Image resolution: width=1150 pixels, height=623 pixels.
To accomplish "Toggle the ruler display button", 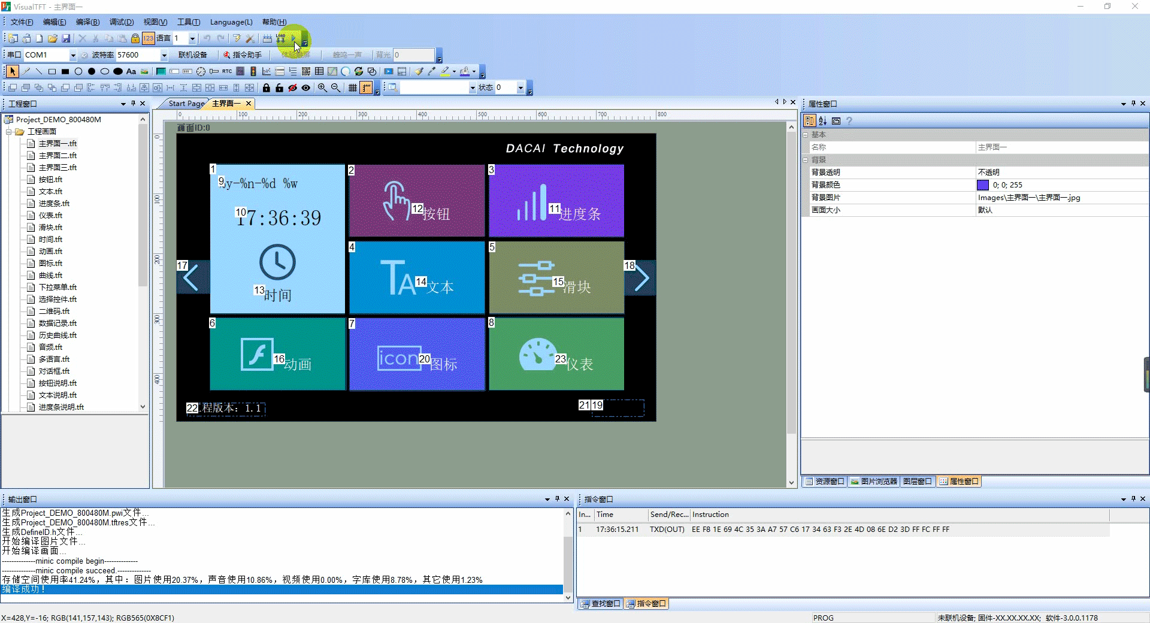I will pyautogui.click(x=366, y=87).
